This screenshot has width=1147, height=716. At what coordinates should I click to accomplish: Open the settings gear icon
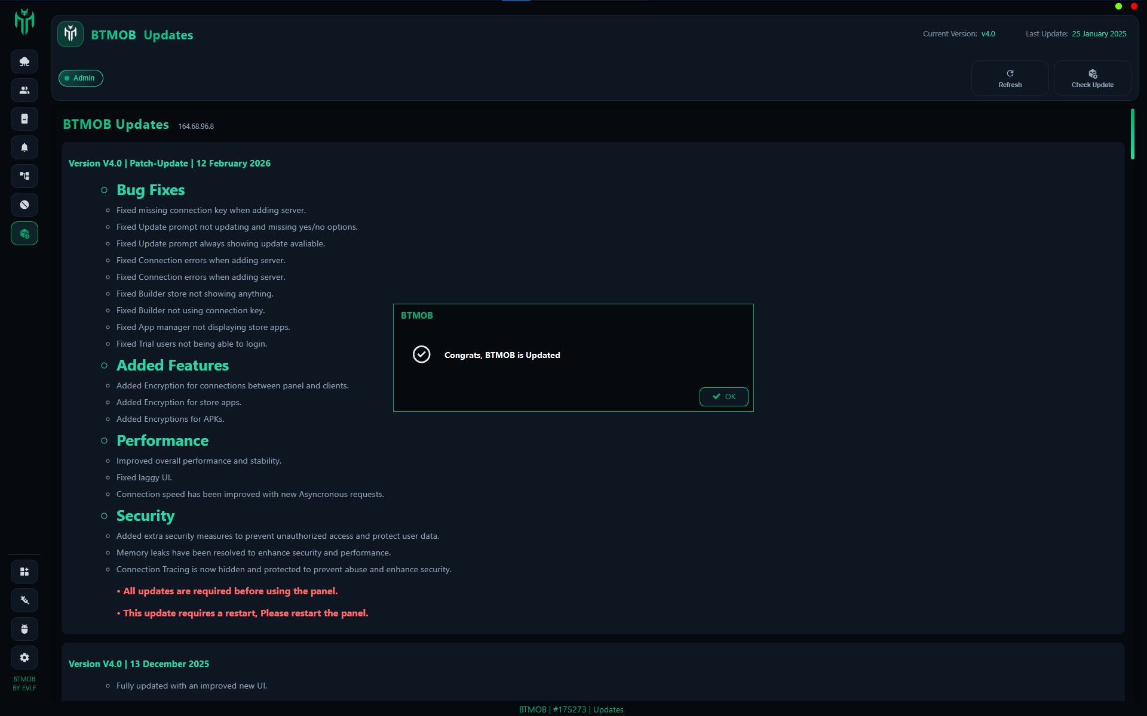(24, 658)
